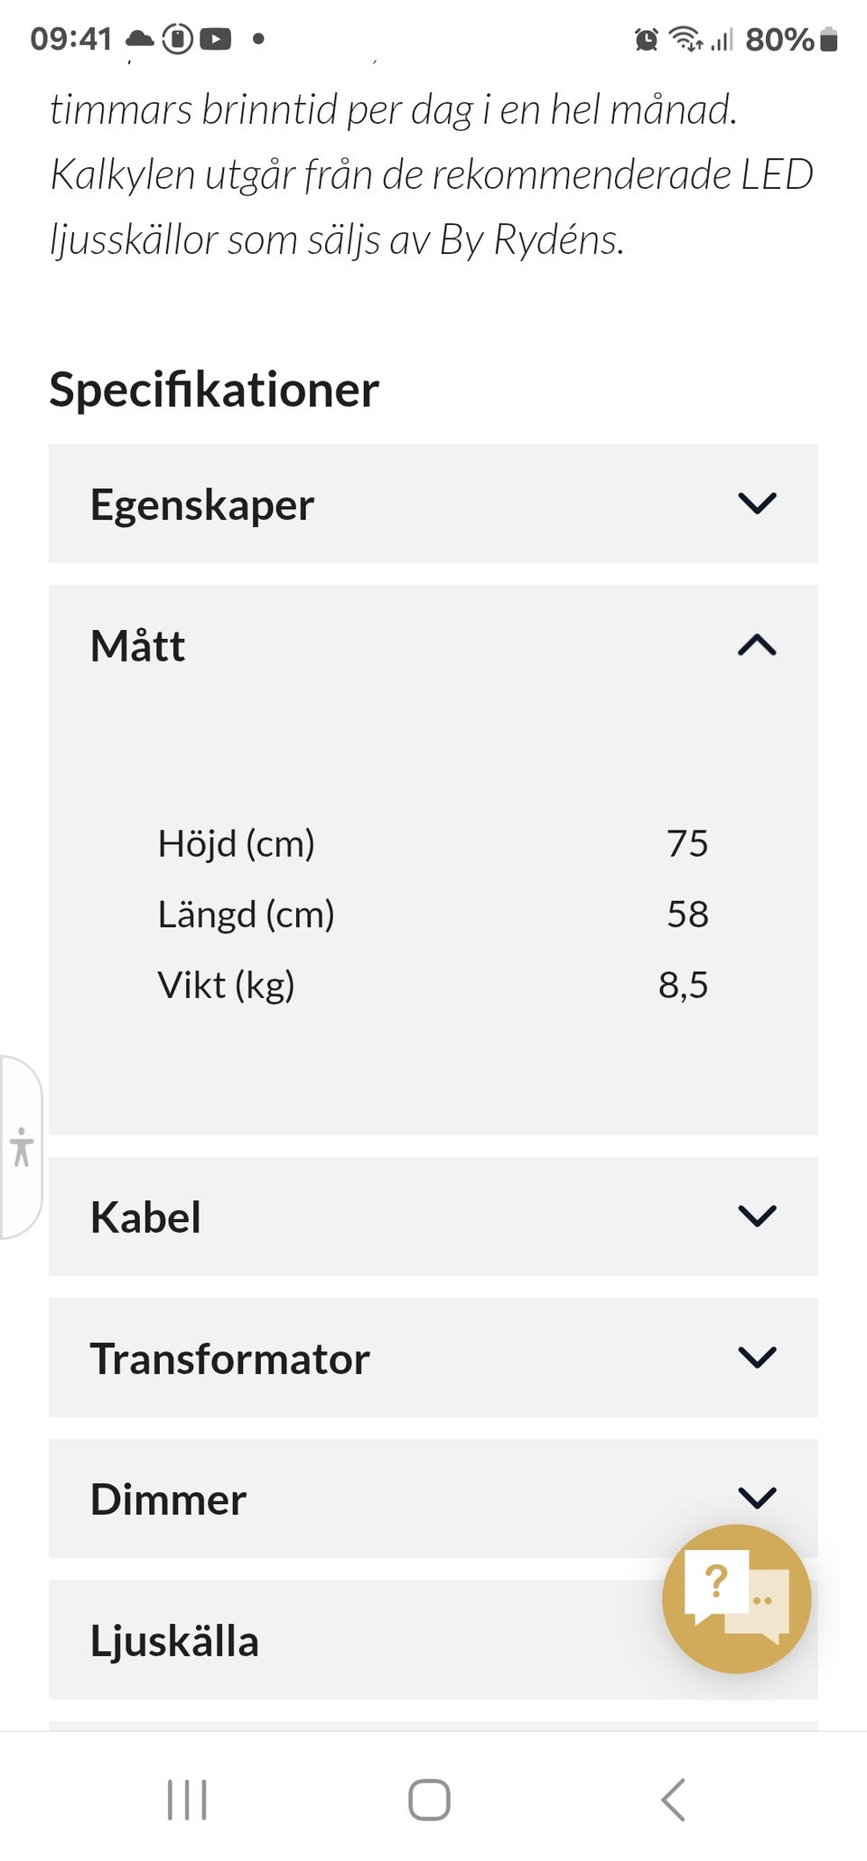Tap the alarm icon in status bar
The width and height of the screenshot is (867, 1861).
(x=646, y=40)
